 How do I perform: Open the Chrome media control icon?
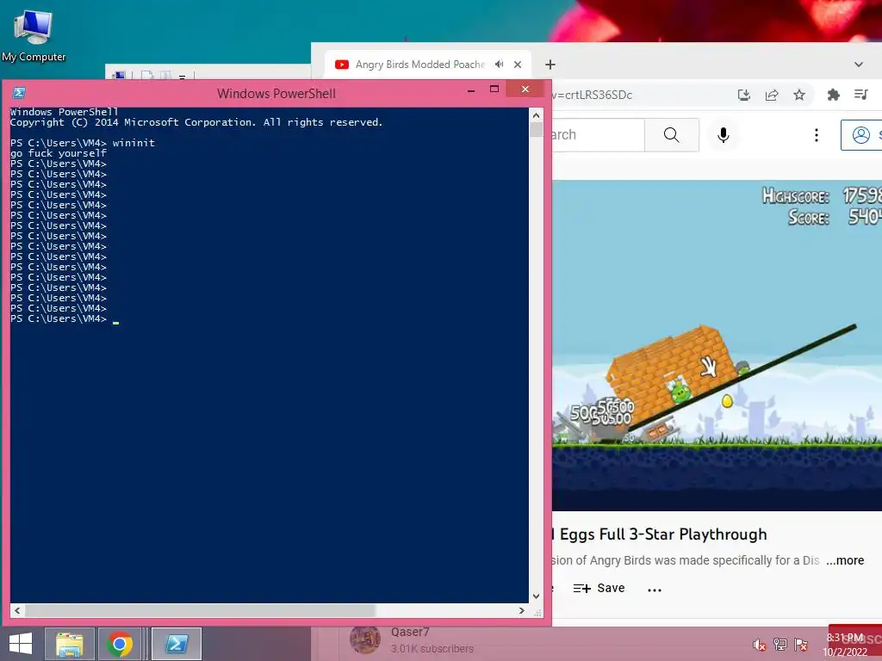tap(860, 95)
